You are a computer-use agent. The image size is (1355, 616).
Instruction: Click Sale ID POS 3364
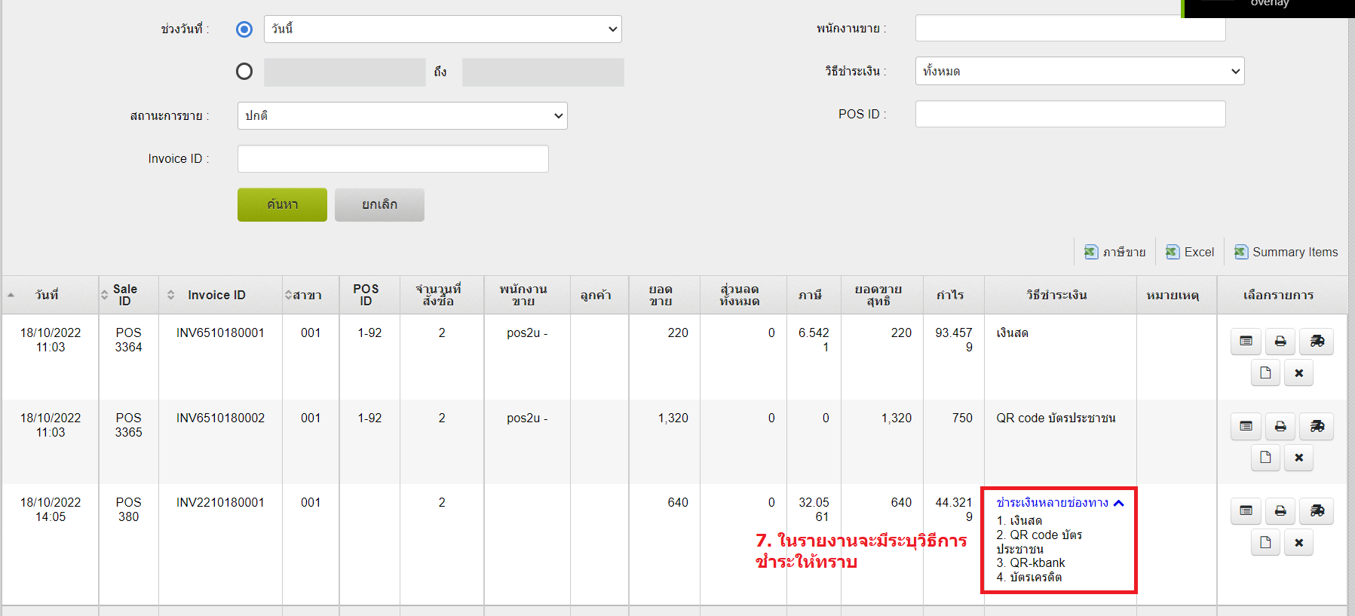point(128,340)
